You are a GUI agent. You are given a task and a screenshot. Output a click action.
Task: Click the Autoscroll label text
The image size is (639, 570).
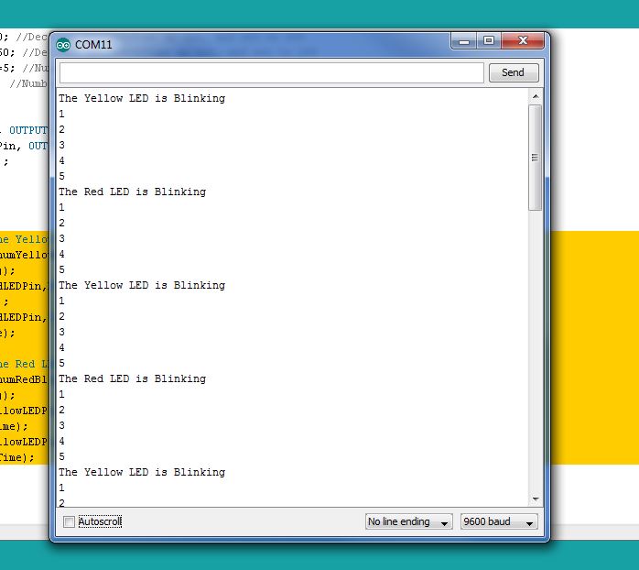[x=100, y=521]
